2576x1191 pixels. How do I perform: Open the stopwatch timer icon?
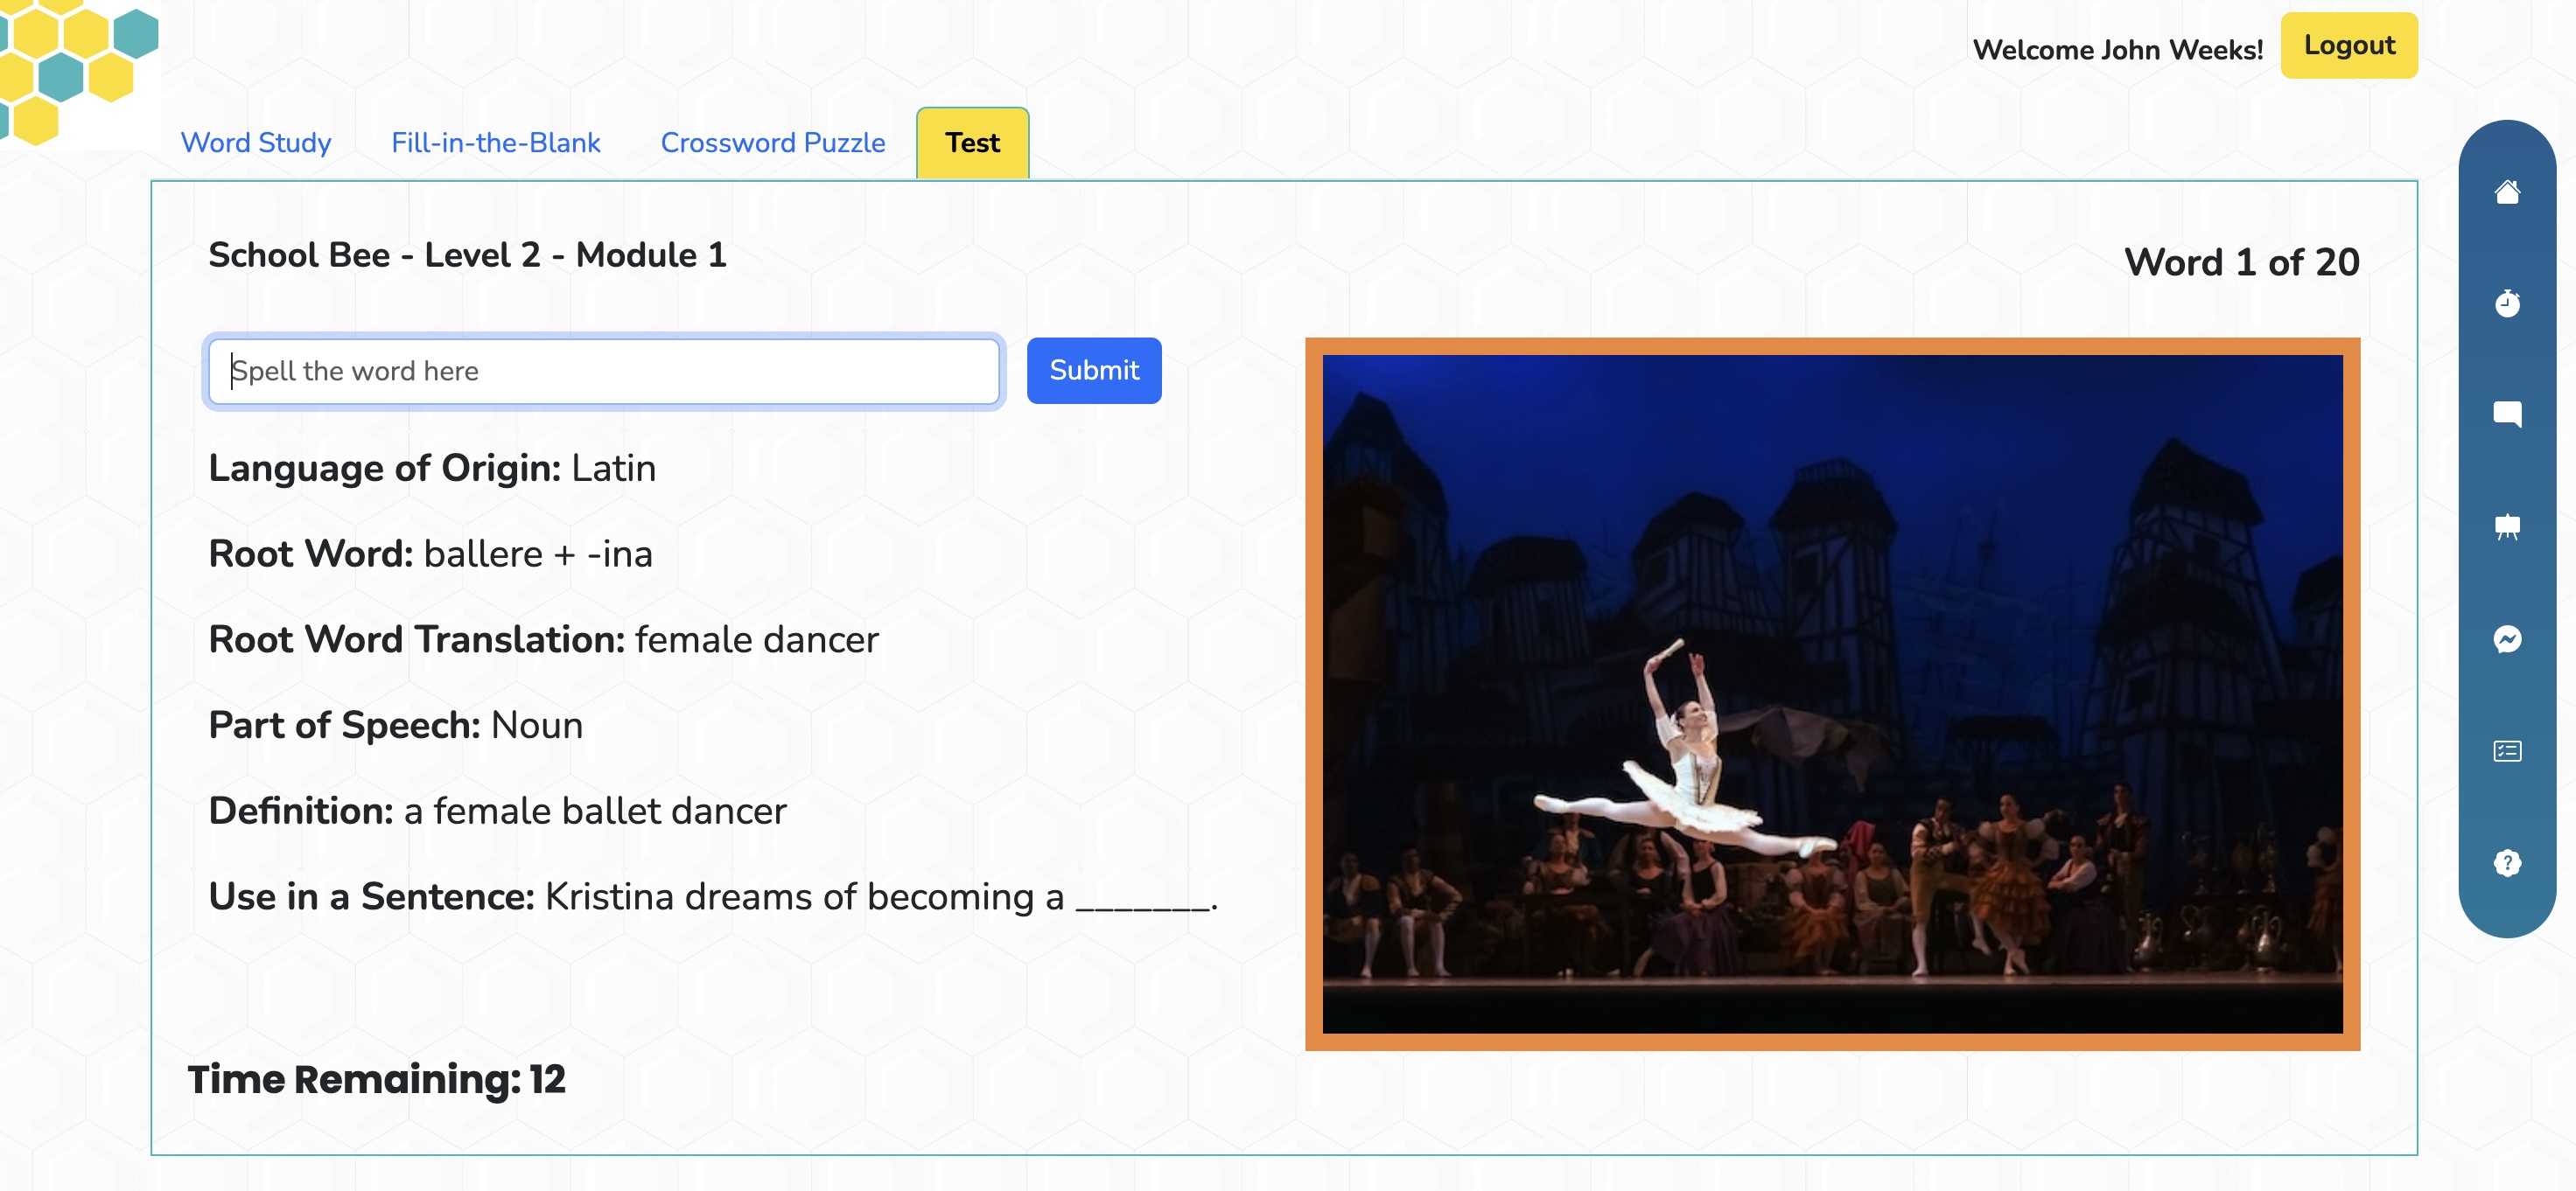pyautogui.click(x=2506, y=303)
